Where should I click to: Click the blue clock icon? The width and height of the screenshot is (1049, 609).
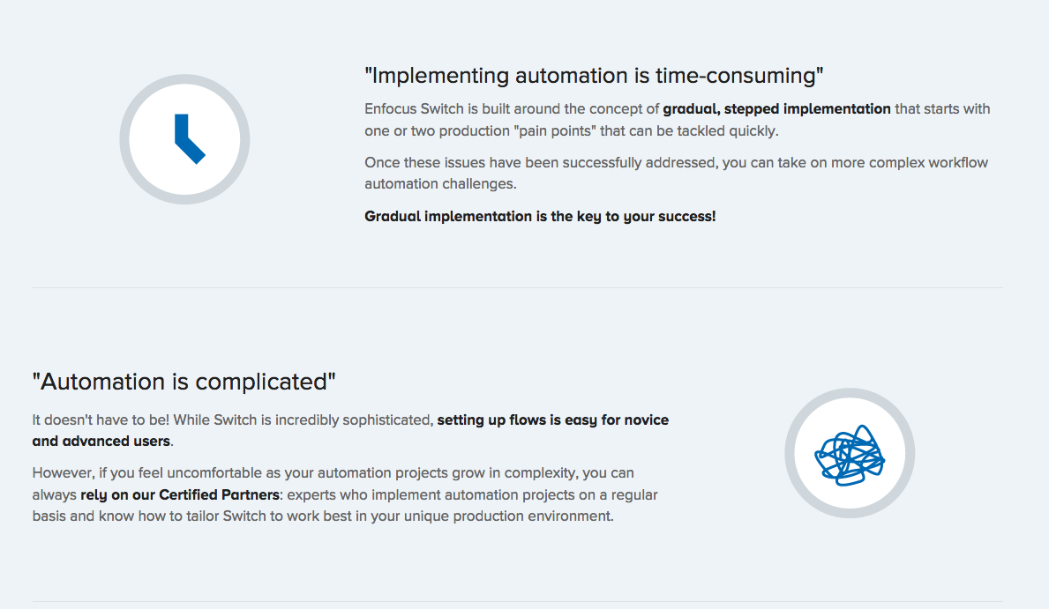pos(188,138)
